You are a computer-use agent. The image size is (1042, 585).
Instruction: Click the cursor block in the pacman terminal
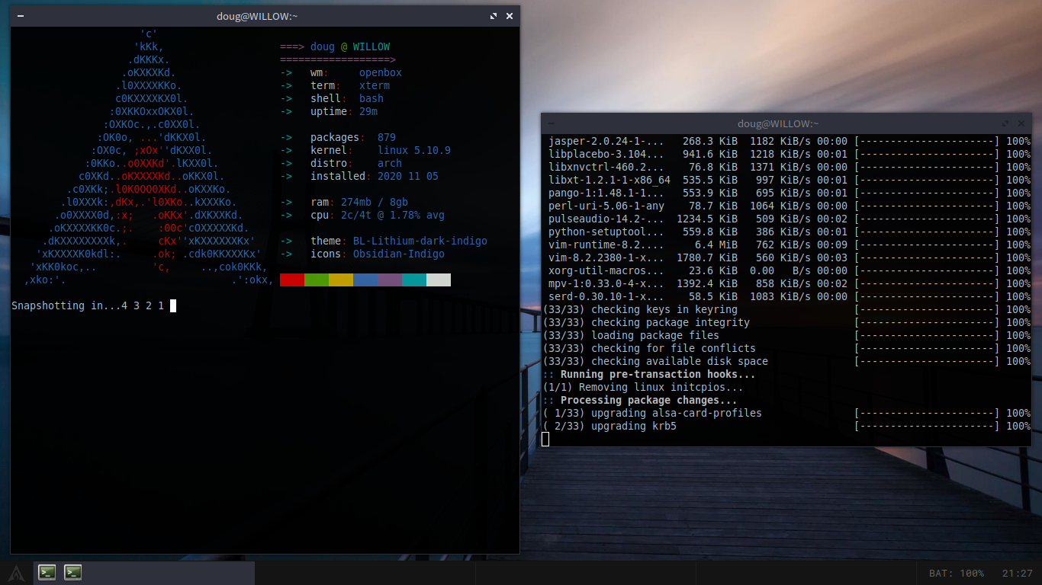tap(545, 439)
